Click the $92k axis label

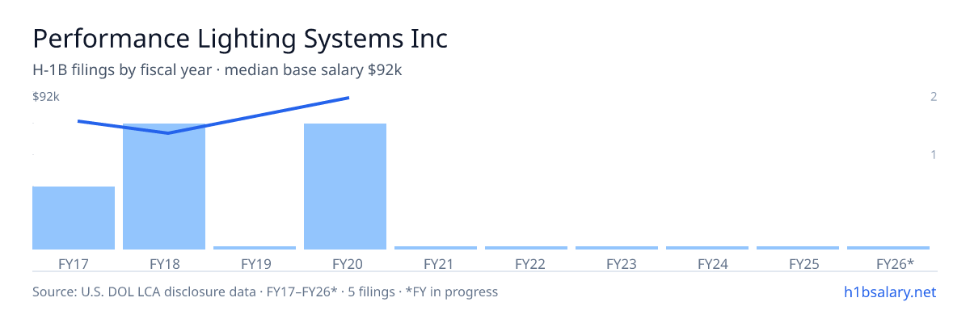(46, 97)
